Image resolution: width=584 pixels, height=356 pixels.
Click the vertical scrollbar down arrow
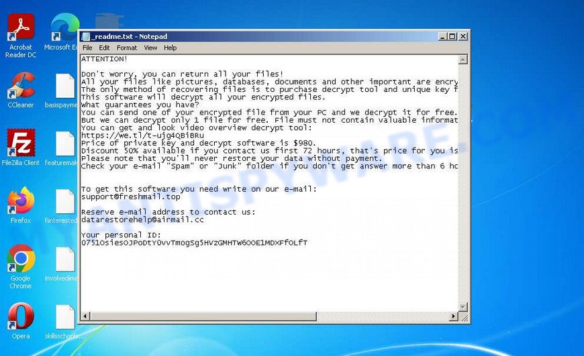pyautogui.click(x=463, y=307)
